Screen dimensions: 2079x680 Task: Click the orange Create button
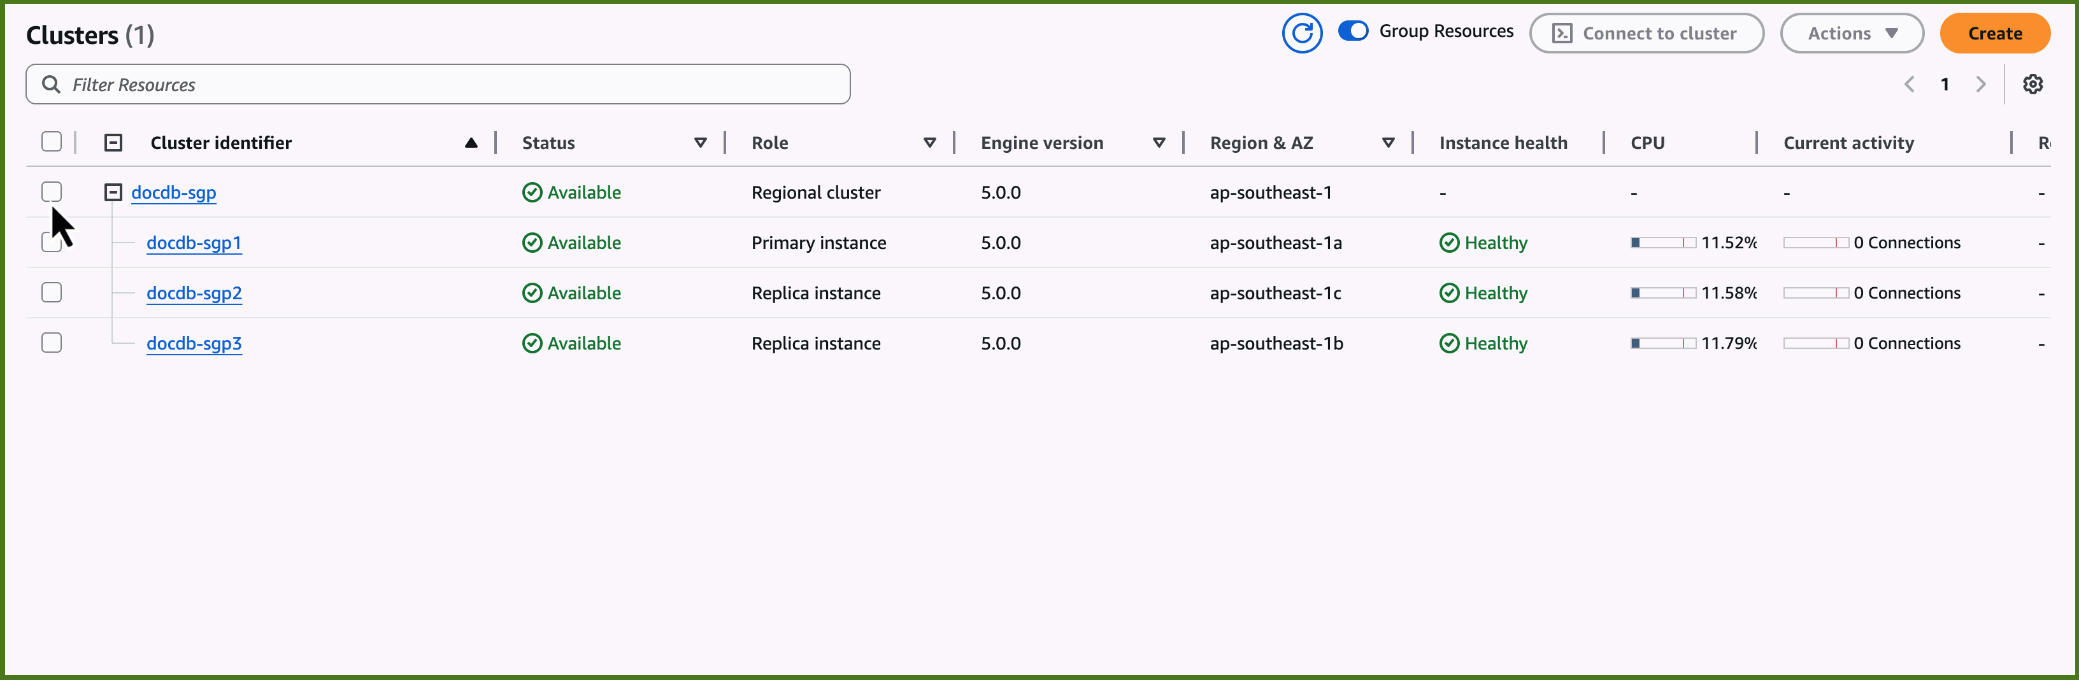[x=1994, y=33]
